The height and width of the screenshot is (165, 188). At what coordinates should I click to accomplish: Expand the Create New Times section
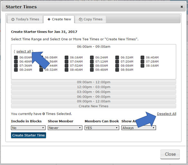[x=94, y=106]
